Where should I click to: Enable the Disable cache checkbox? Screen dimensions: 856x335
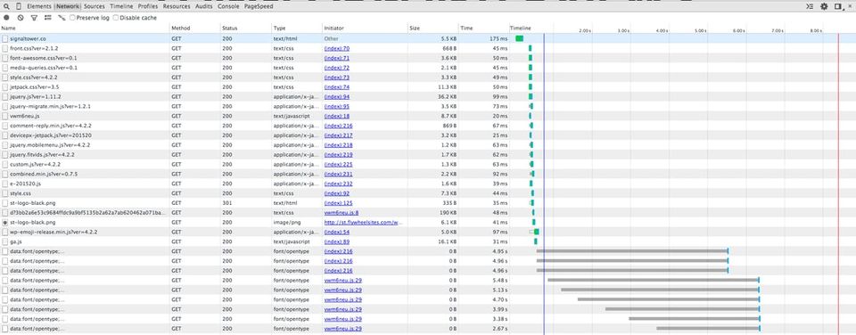(115, 18)
